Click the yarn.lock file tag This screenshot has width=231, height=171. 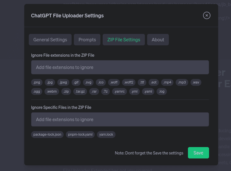(x=106, y=135)
